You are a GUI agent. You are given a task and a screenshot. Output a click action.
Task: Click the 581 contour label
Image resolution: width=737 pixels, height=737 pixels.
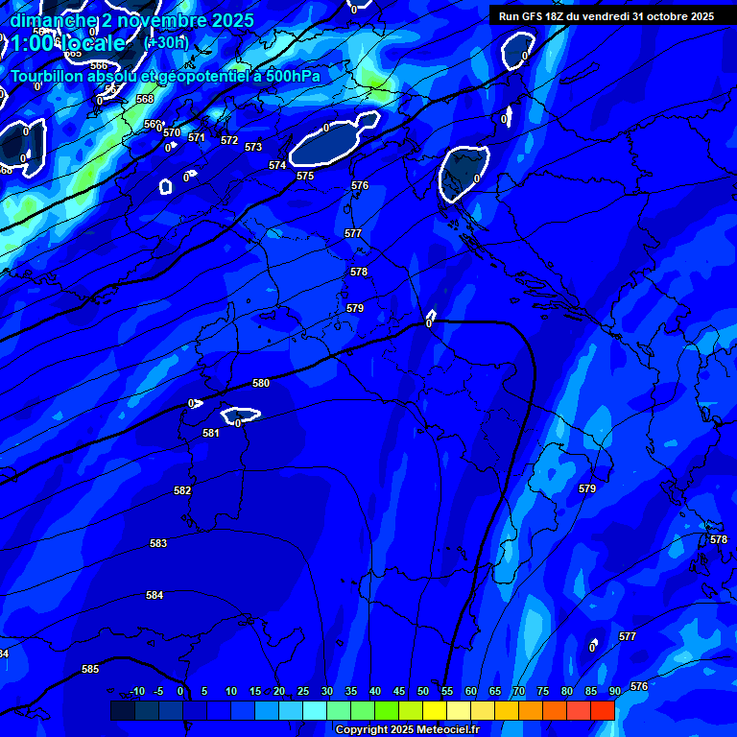tap(211, 433)
